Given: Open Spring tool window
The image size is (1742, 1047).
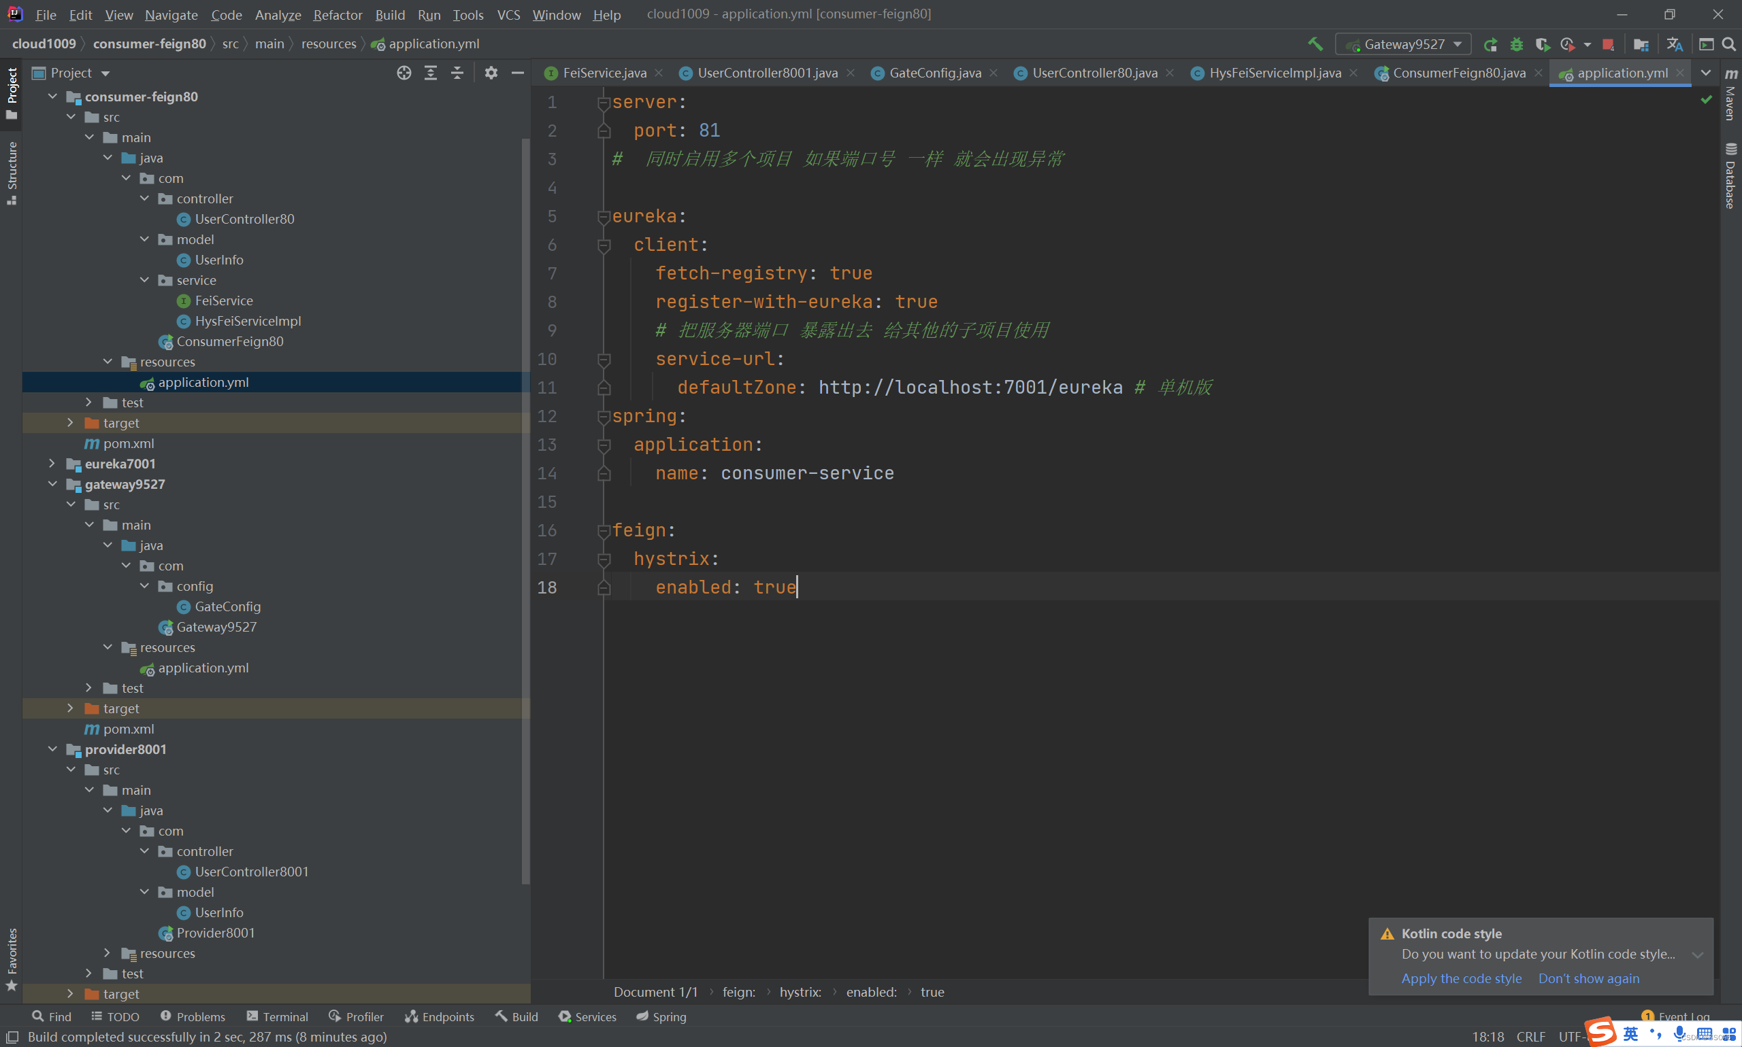Looking at the screenshot, I should (661, 1016).
